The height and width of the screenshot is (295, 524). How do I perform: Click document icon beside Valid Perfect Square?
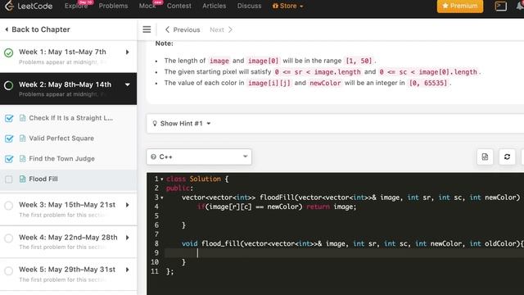(x=22, y=138)
